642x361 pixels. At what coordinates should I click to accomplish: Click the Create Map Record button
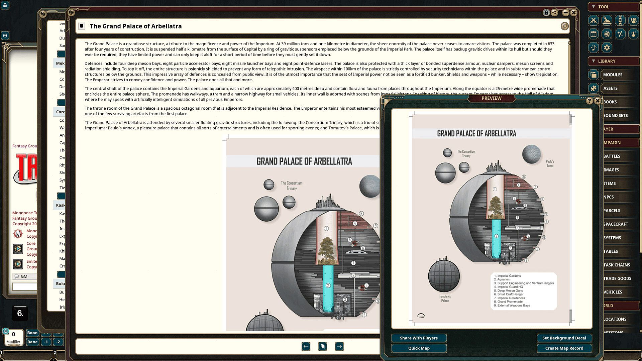564,348
